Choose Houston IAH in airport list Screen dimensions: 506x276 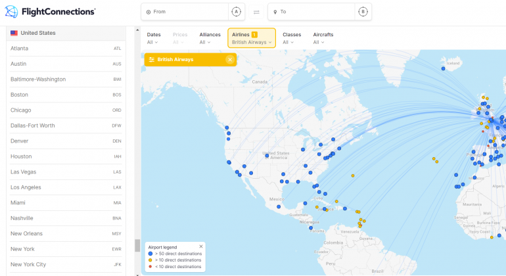point(66,156)
